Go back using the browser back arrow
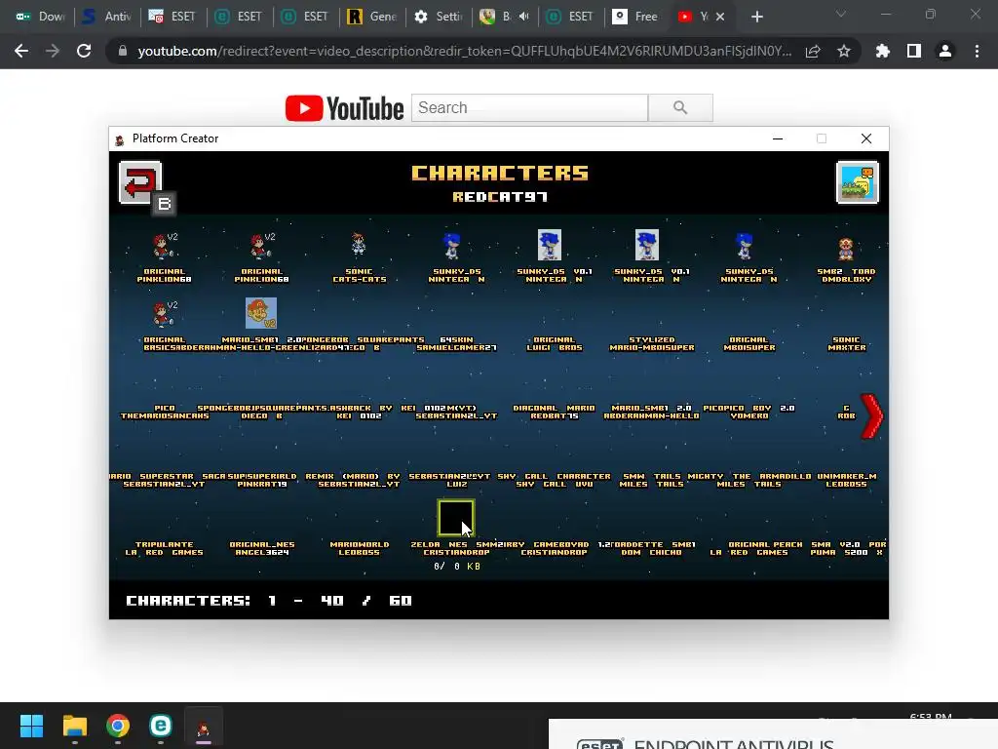The height and width of the screenshot is (749, 998). 21,51
